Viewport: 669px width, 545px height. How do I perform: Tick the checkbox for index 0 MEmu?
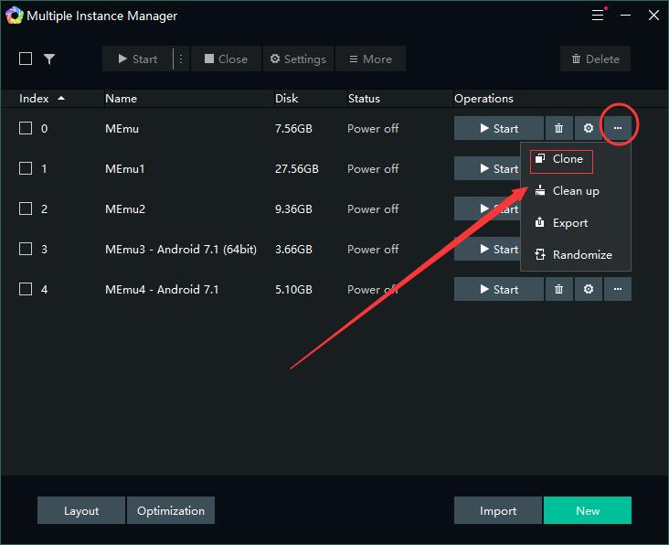(26, 129)
